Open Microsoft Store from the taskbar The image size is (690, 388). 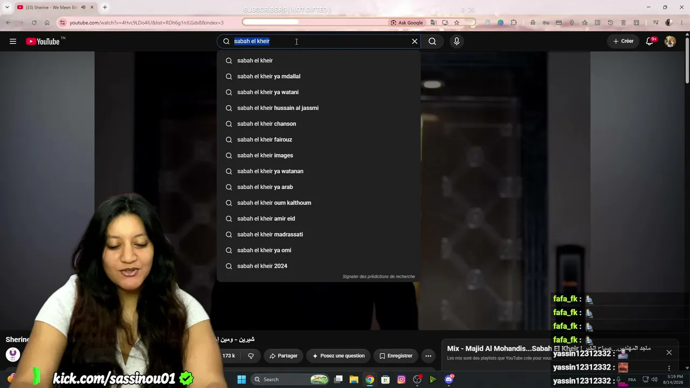pyautogui.click(x=385, y=379)
